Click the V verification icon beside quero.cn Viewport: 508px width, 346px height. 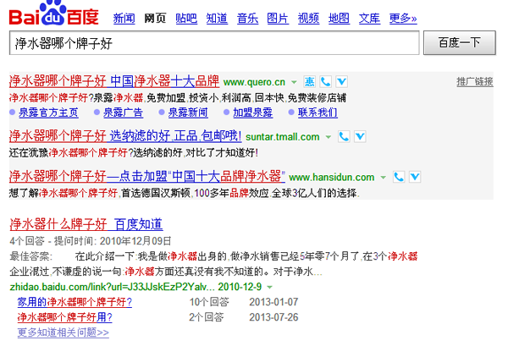pyautogui.click(x=342, y=82)
